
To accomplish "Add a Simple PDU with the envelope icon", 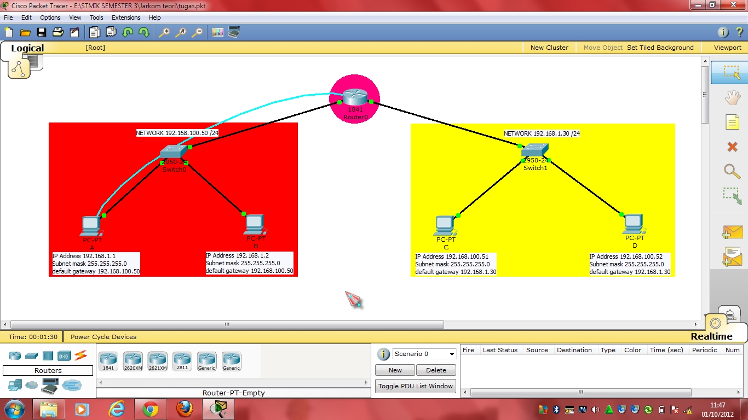I will click(732, 232).
